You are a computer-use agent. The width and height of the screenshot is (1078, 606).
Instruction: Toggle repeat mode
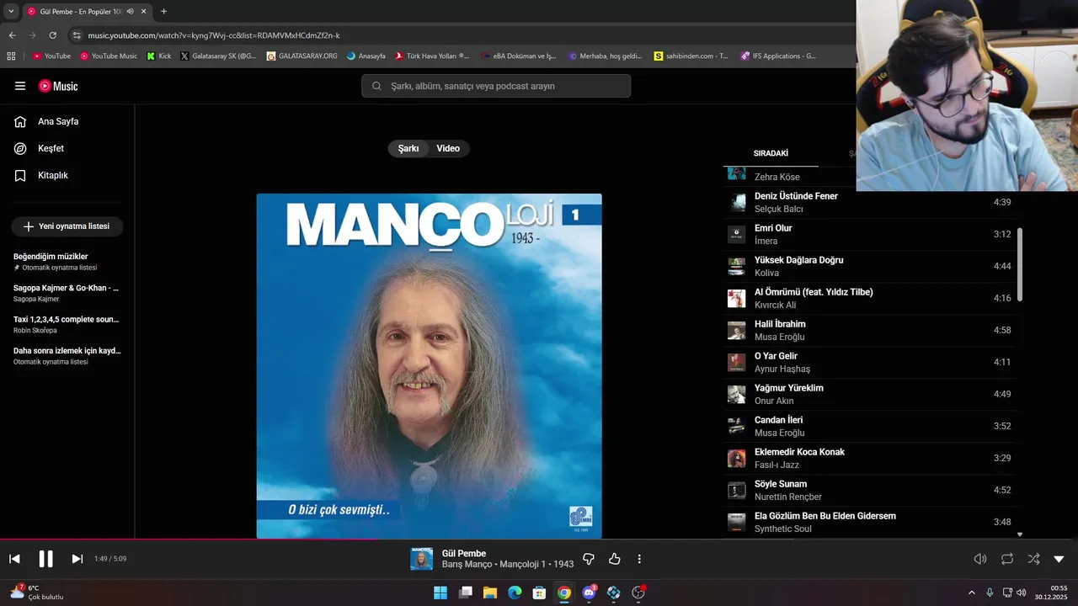pos(1007,559)
